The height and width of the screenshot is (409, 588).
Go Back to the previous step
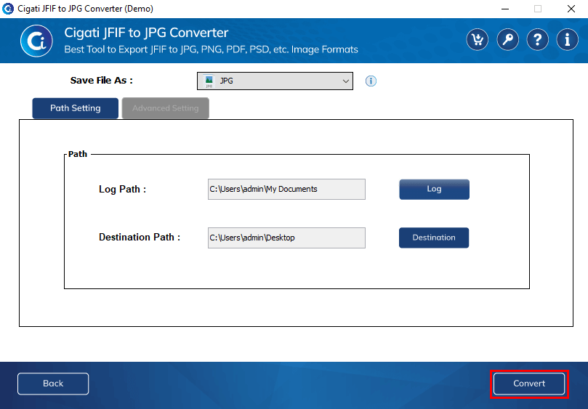pos(53,384)
